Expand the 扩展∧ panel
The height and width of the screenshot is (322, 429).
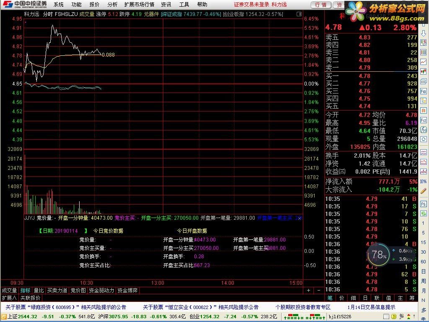coord(9,298)
